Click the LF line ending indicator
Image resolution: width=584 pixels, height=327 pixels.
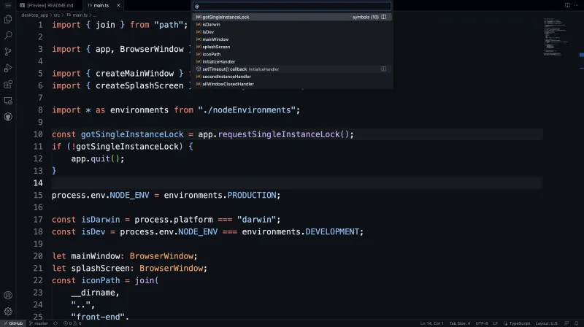(x=496, y=323)
